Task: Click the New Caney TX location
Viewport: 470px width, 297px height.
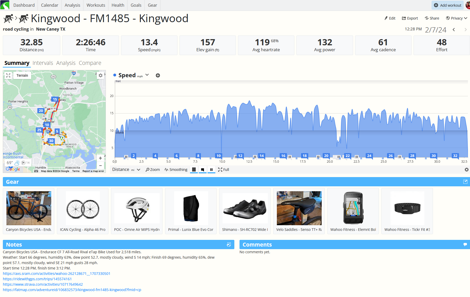Action: 51,29
